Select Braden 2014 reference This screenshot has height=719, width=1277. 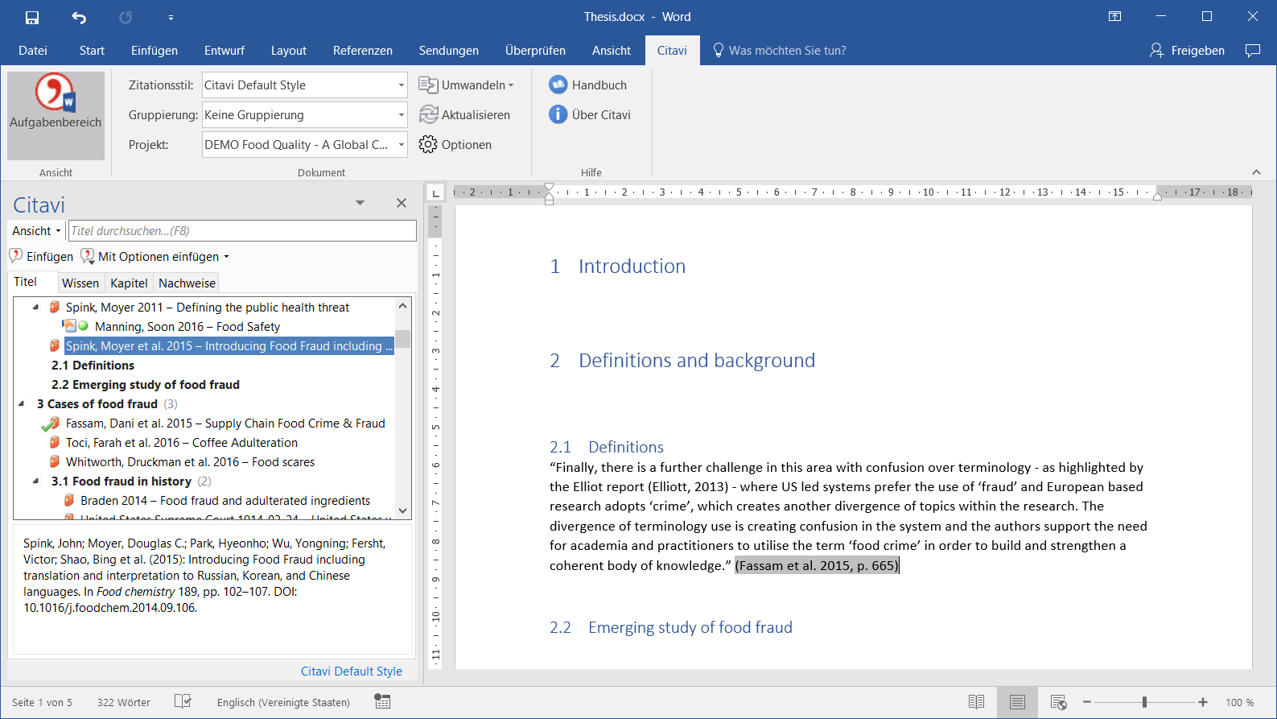click(225, 501)
